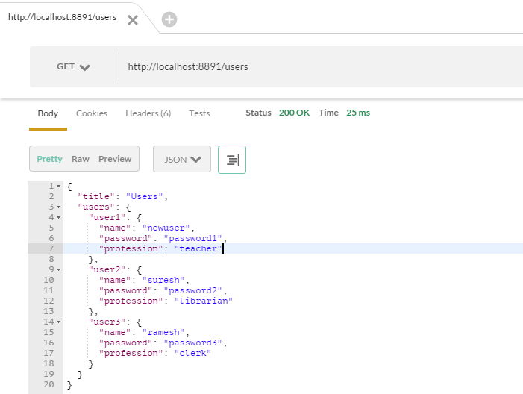Open the GET method dropdown
The image size is (523, 394).
tap(73, 66)
